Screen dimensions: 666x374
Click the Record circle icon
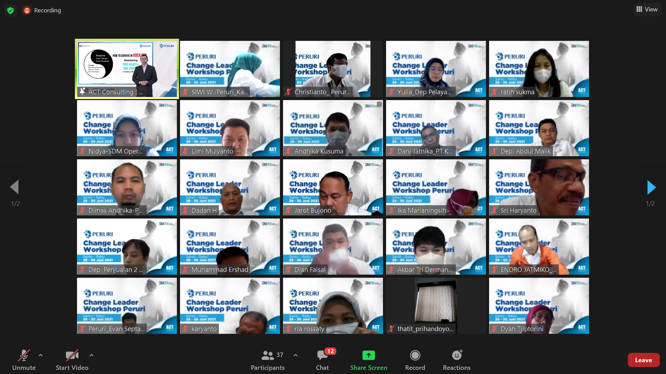(x=415, y=355)
